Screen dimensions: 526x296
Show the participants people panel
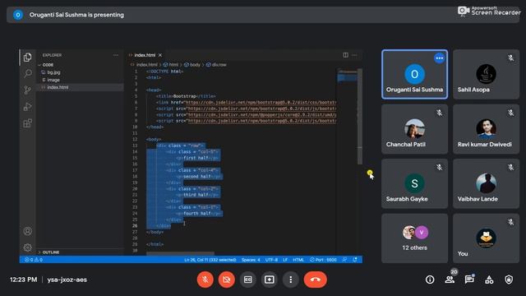(x=450, y=280)
